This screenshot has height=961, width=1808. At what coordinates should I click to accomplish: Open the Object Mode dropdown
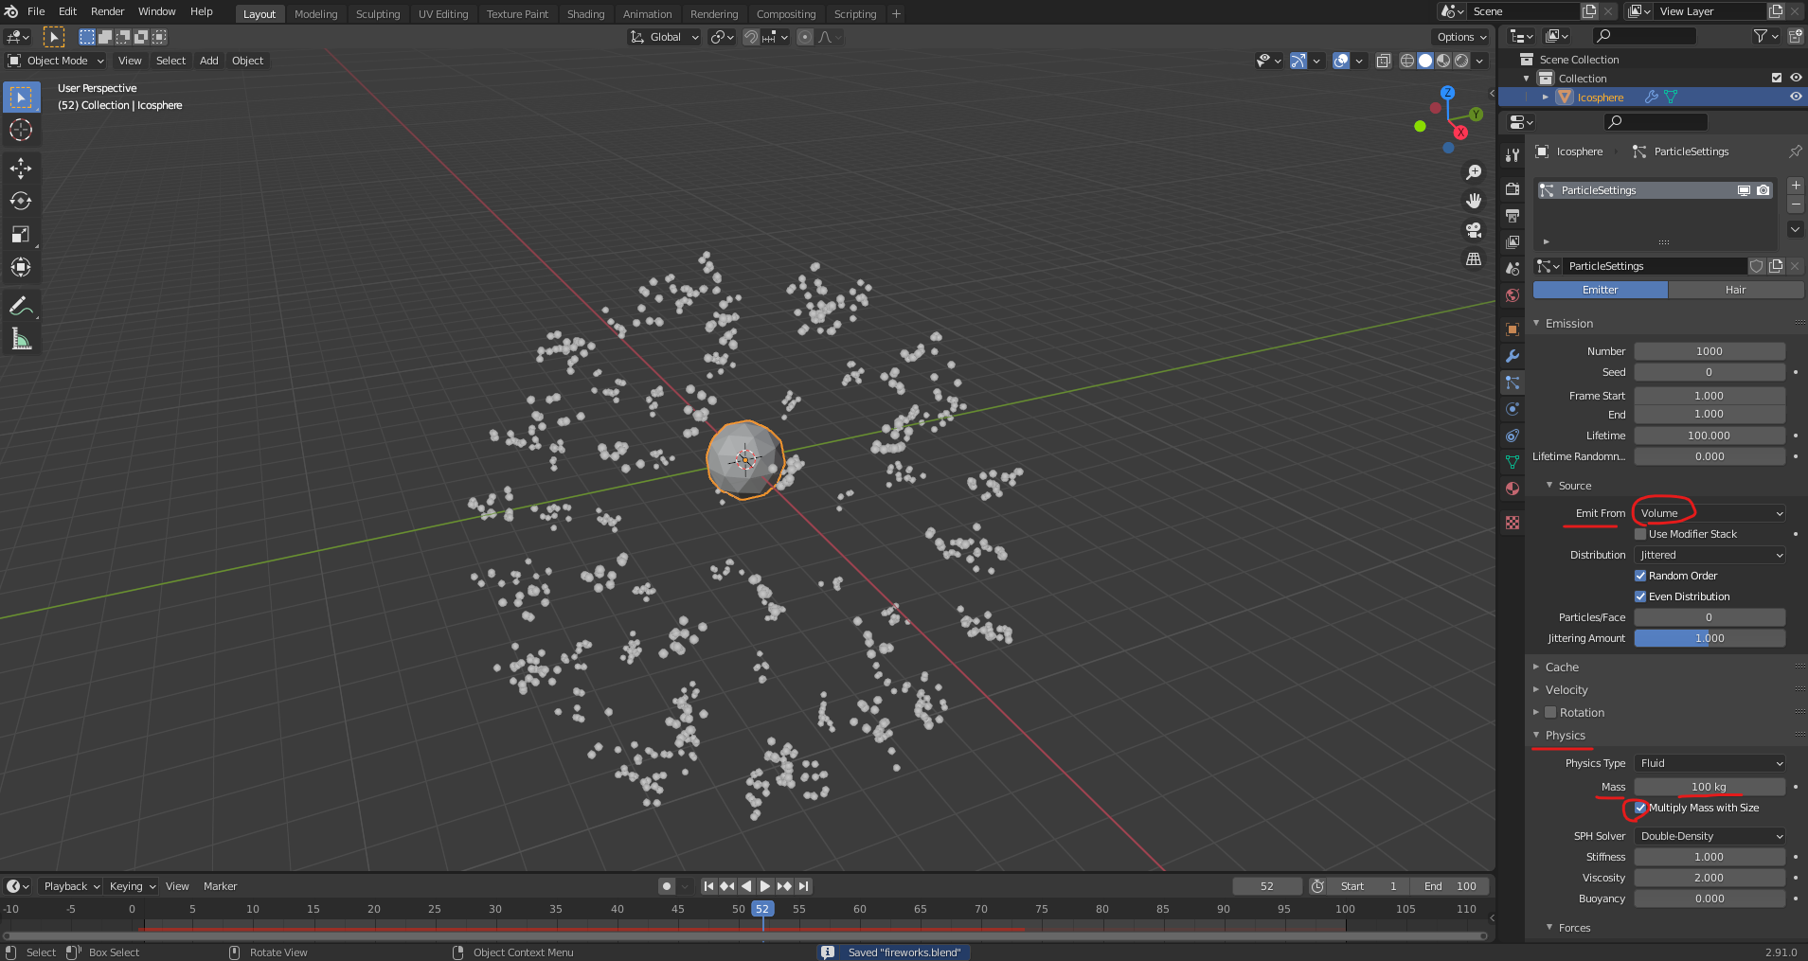tap(56, 61)
